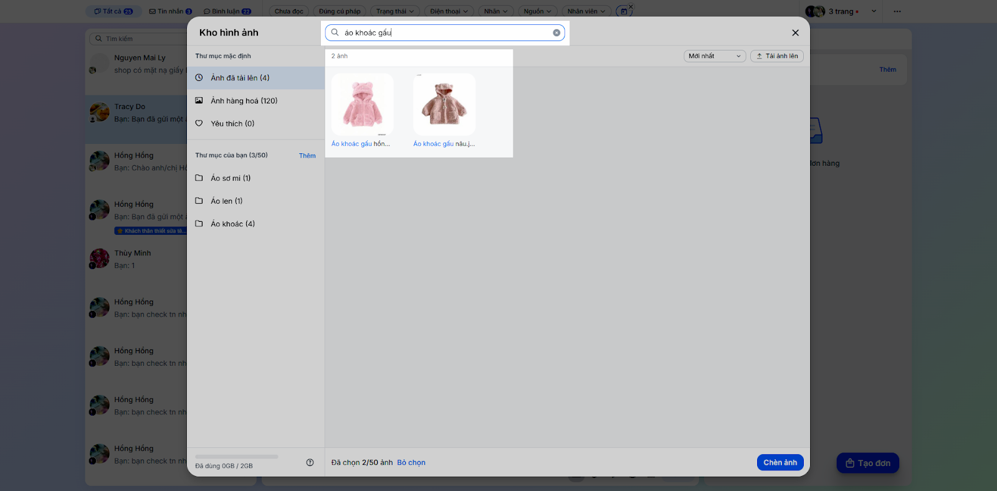This screenshot has width=997, height=491.
Task: Focus the áo khoác gấu search field
Action: [x=445, y=32]
